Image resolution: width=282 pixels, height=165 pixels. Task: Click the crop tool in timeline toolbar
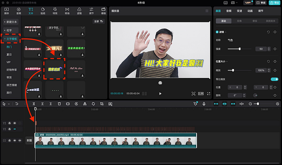(x=102, y=104)
